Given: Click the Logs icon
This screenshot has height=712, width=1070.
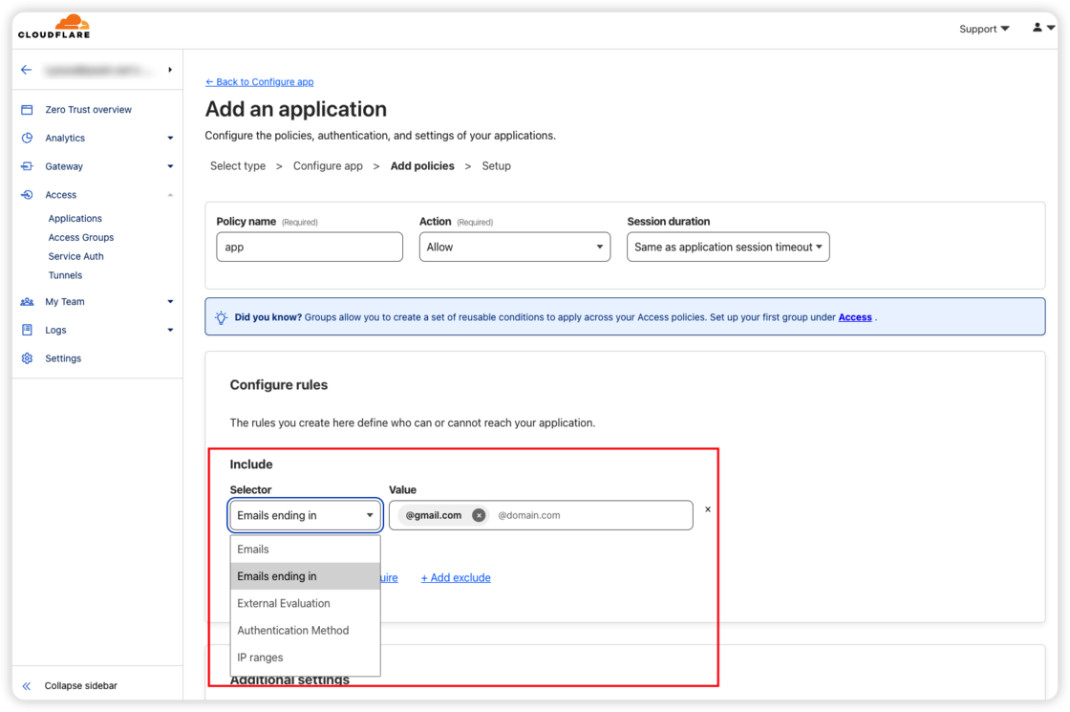Looking at the screenshot, I should [x=28, y=331].
